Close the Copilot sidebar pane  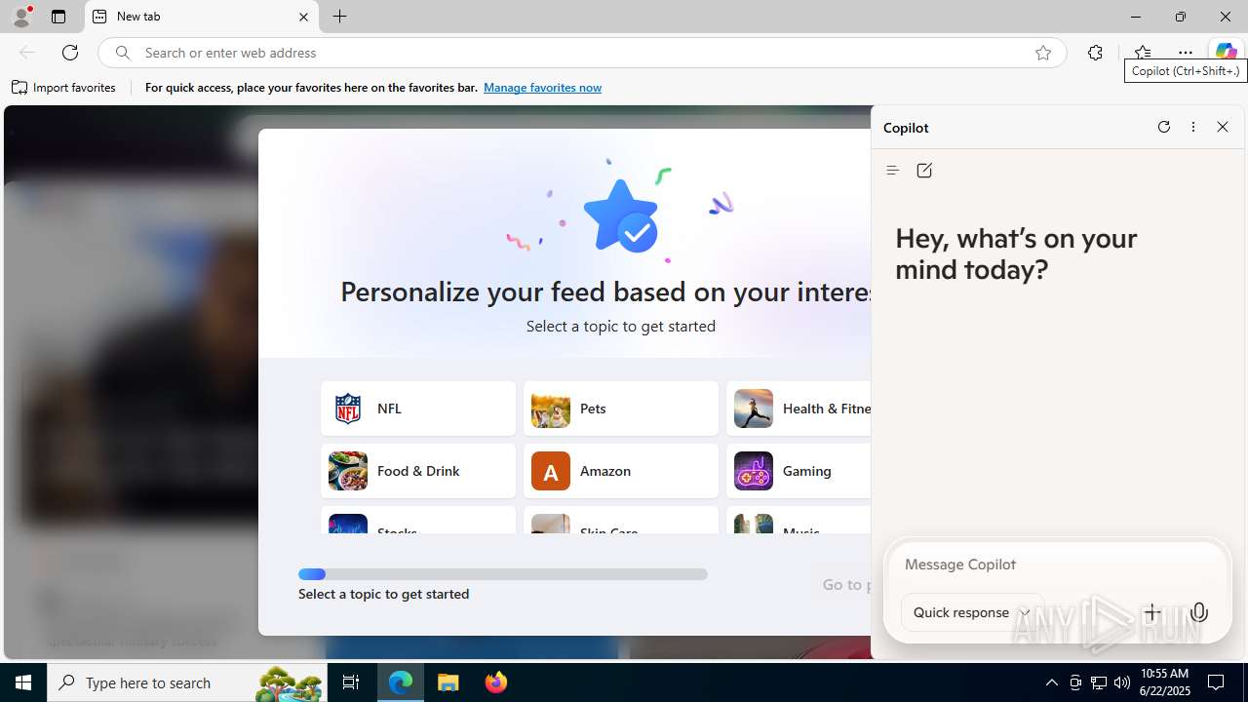coord(1223,127)
